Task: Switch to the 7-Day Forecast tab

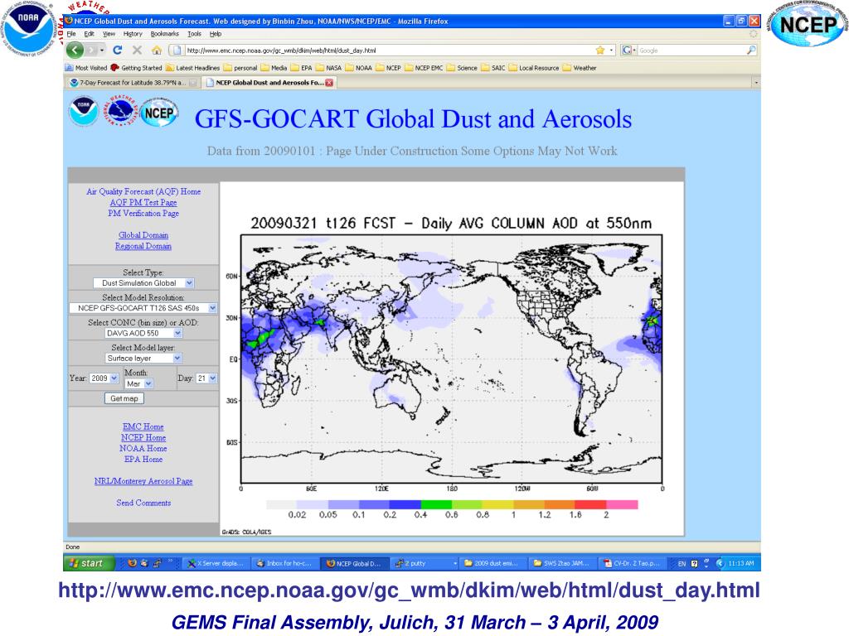Action: click(x=133, y=83)
